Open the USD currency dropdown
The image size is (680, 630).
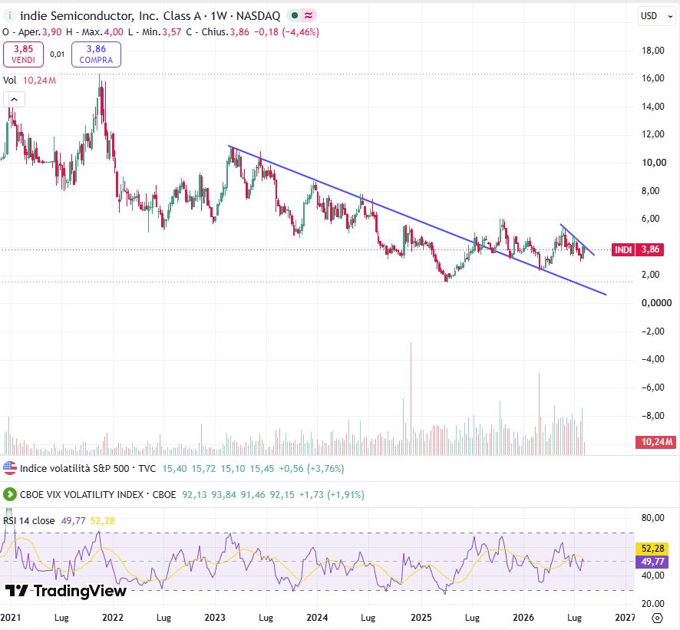tap(656, 16)
